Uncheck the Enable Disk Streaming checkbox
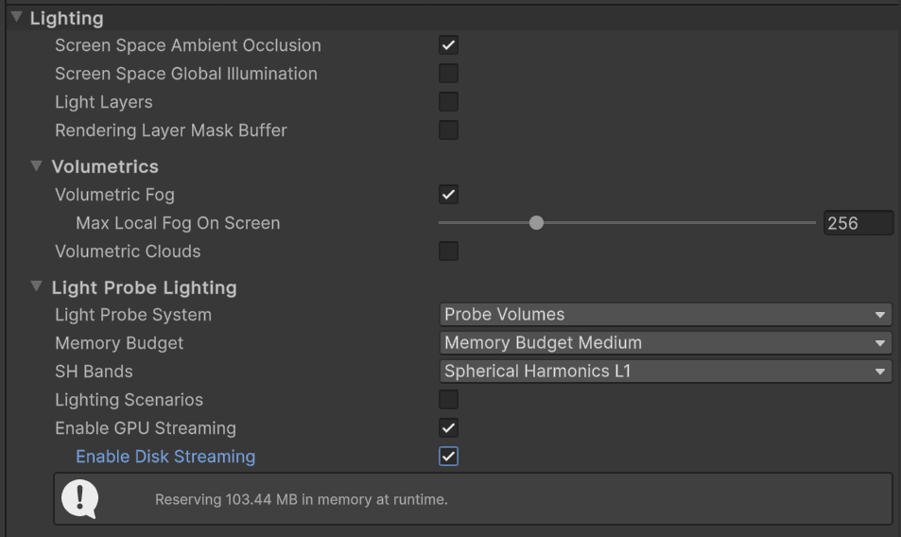 (448, 457)
